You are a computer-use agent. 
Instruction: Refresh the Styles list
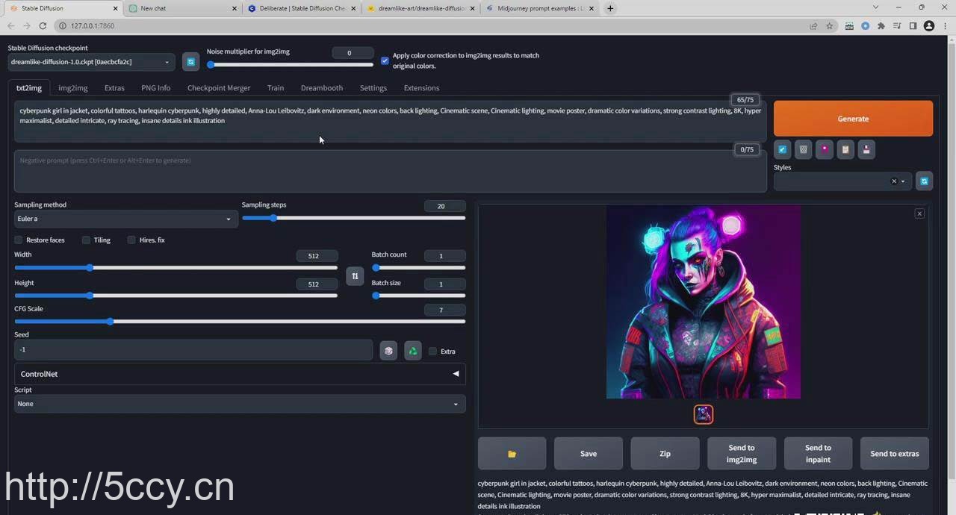click(x=924, y=181)
